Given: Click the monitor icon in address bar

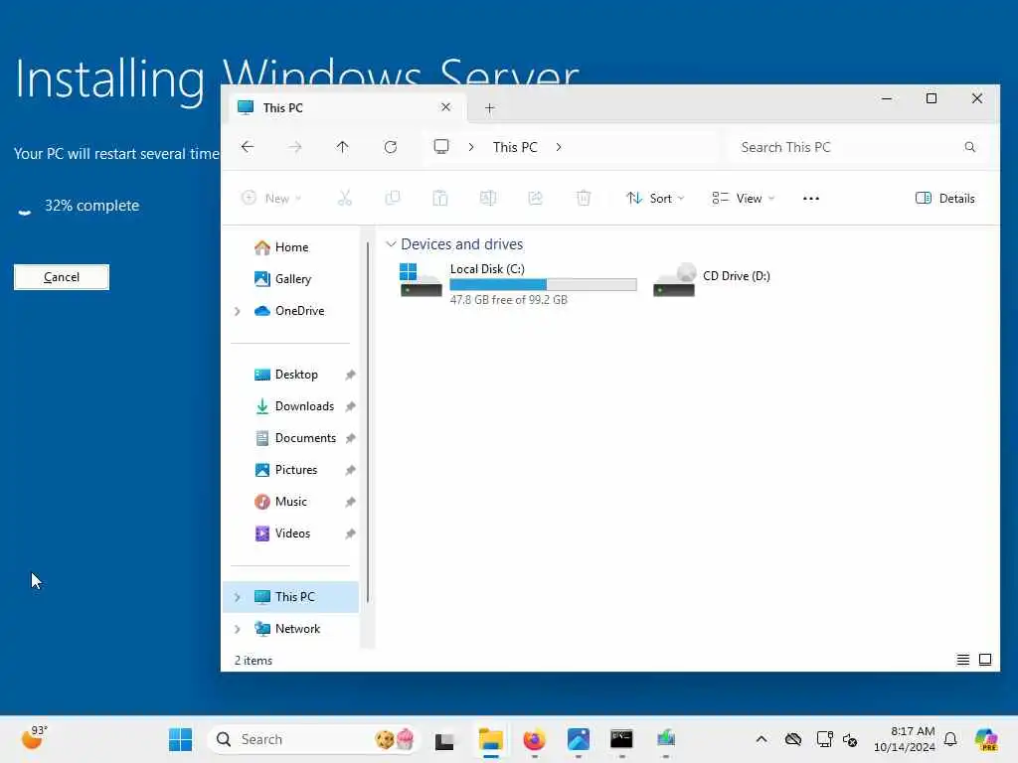Looking at the screenshot, I should pos(441,147).
